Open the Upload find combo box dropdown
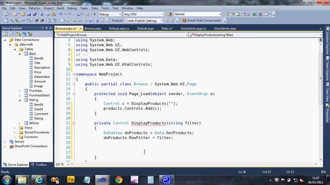This screenshot has width=330, height=185. (x=220, y=14)
